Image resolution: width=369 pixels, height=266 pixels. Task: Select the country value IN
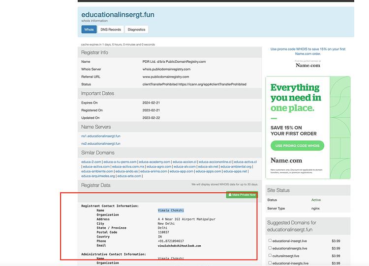pyautogui.click(x=160, y=237)
